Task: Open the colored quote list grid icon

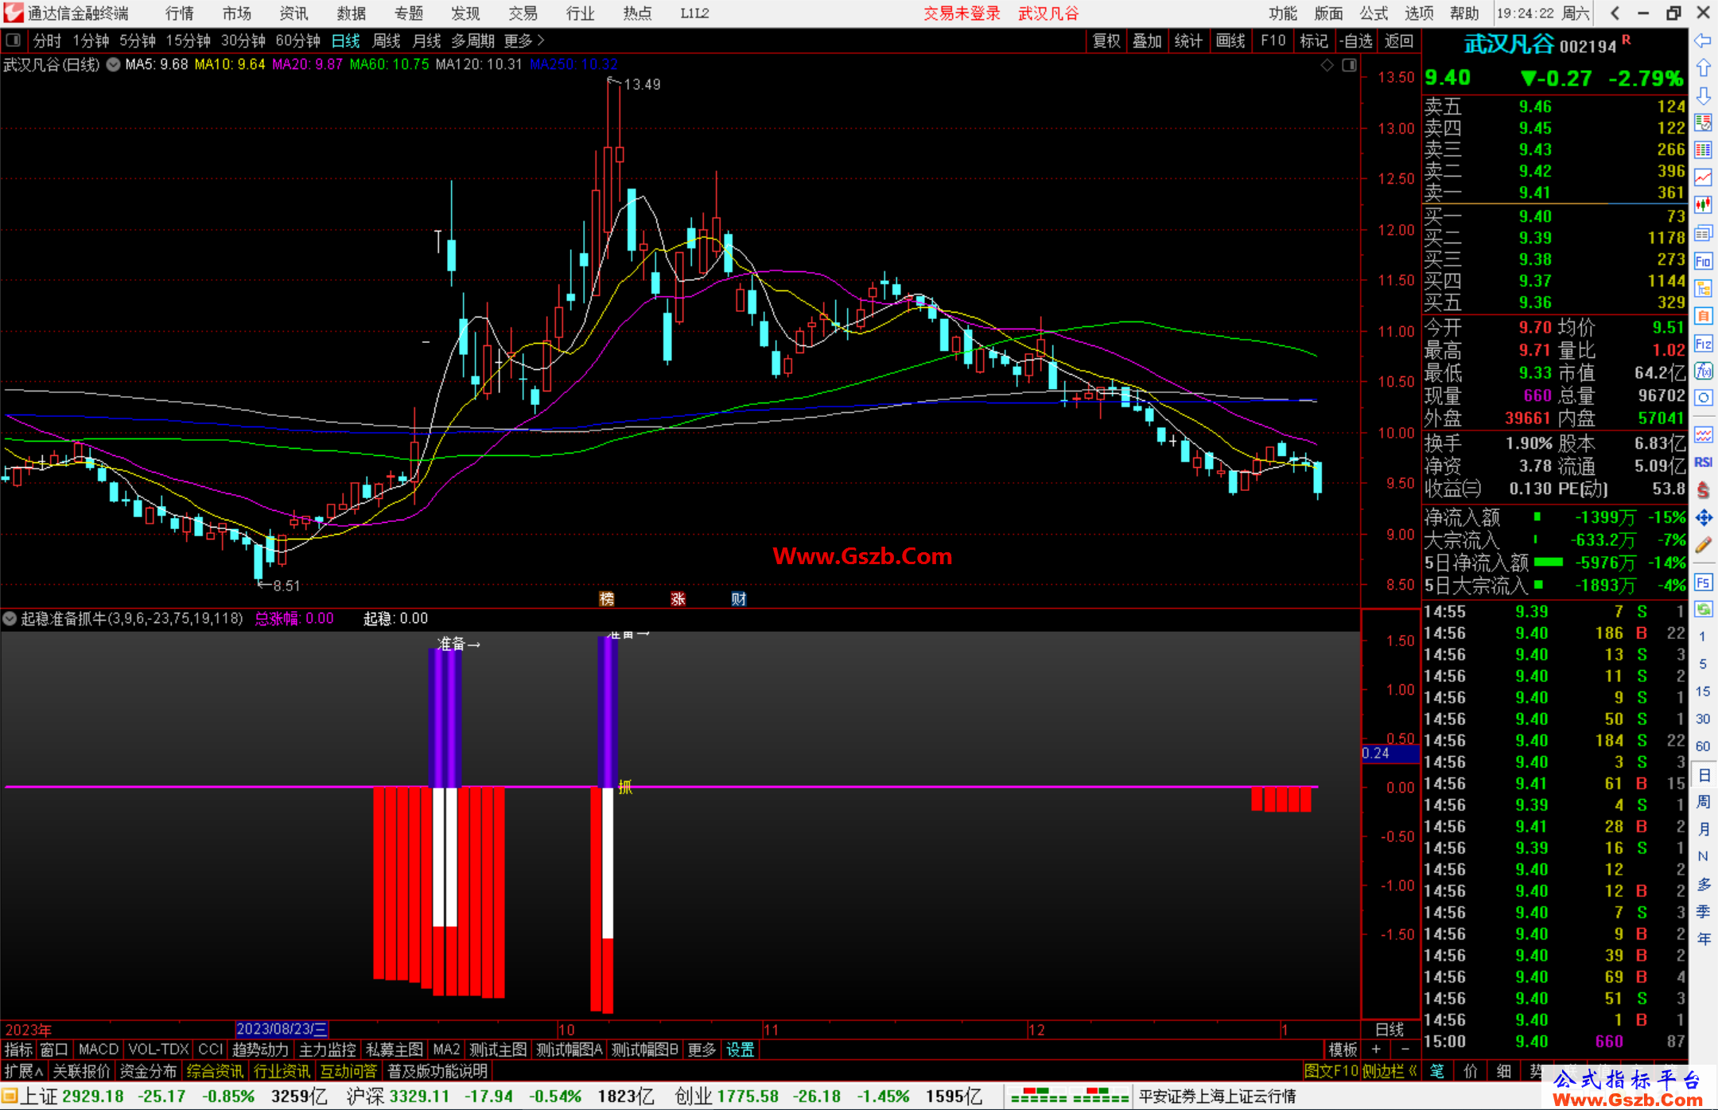Action: click(1703, 150)
